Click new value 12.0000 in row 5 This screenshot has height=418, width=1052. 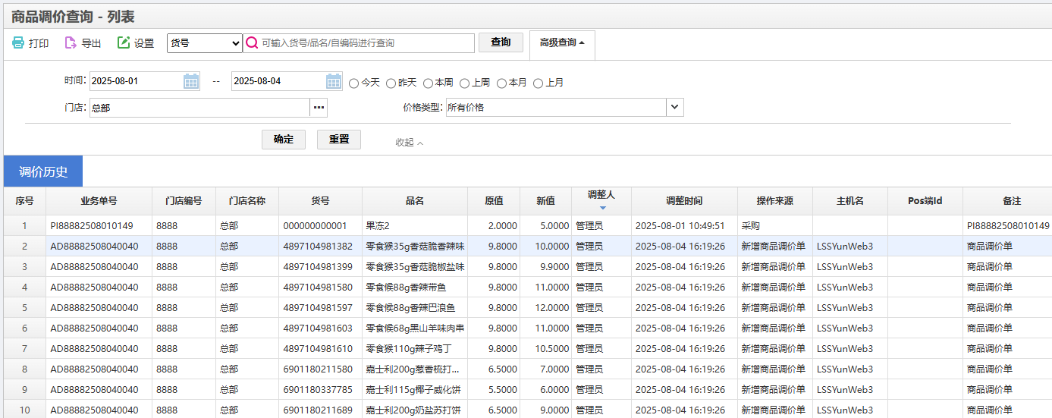[551, 308]
